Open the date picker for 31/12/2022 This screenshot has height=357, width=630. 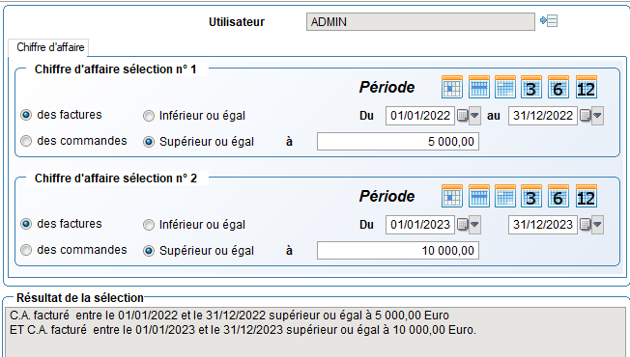pyautogui.click(x=591, y=116)
